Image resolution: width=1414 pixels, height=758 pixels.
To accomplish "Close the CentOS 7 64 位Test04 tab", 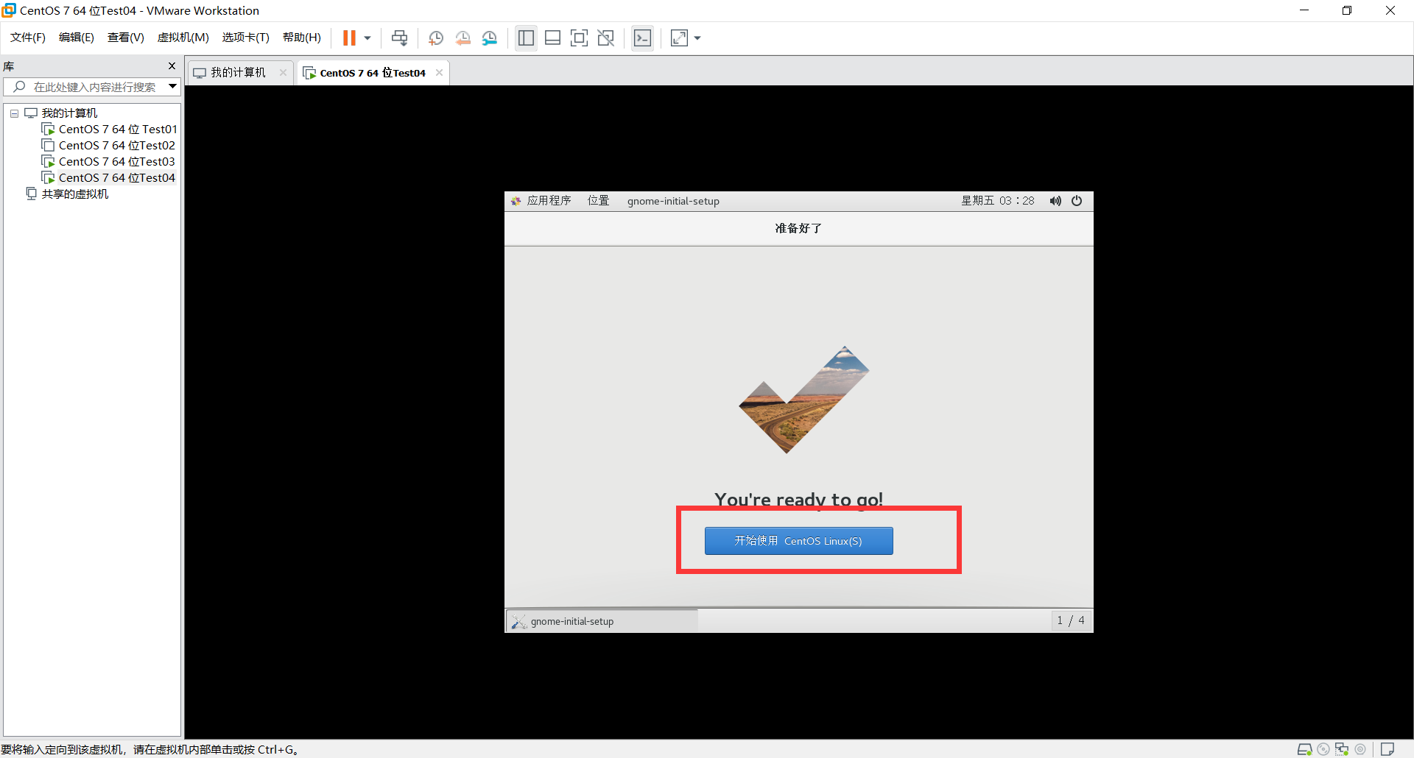I will pyautogui.click(x=440, y=73).
